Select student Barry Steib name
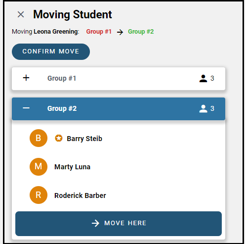Image resolution: width=245 pixels, height=244 pixels. pyautogui.click(x=84, y=139)
